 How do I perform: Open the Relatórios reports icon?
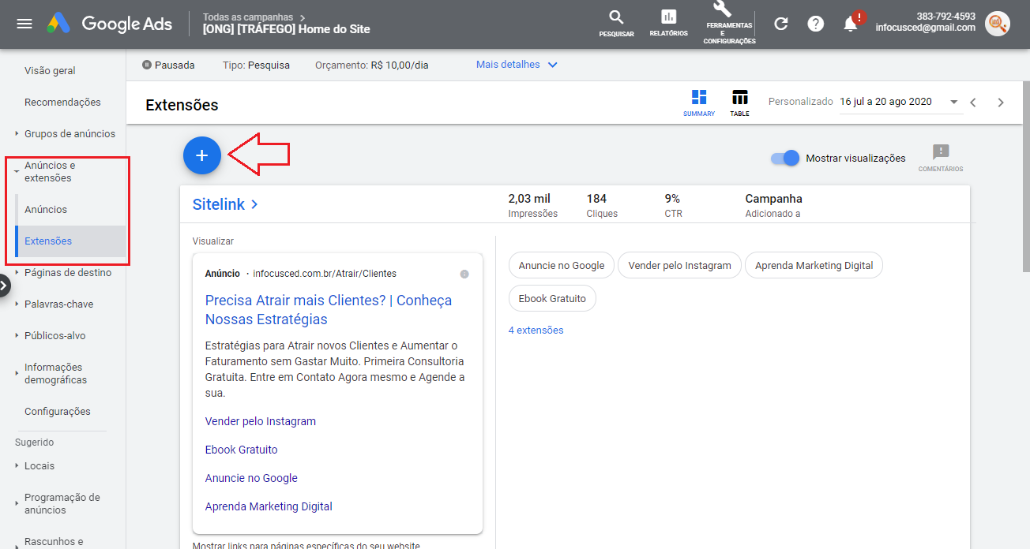[x=668, y=24]
